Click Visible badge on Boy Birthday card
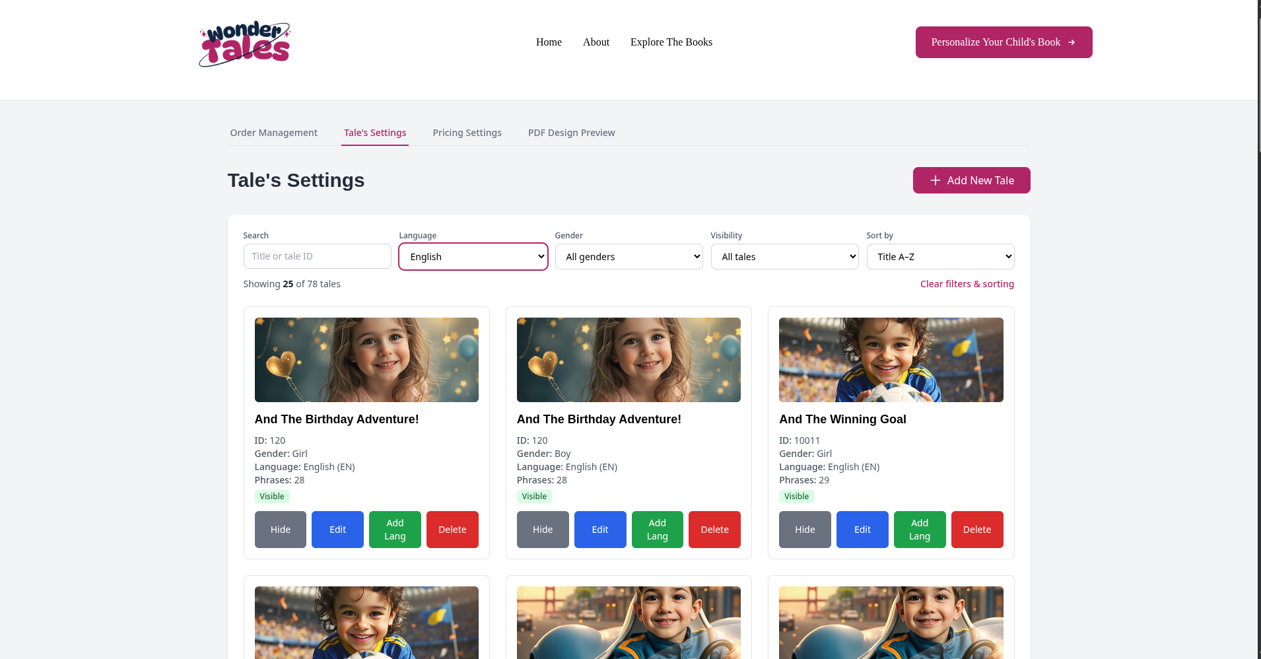Viewport: 1261px width, 659px height. pyautogui.click(x=534, y=497)
